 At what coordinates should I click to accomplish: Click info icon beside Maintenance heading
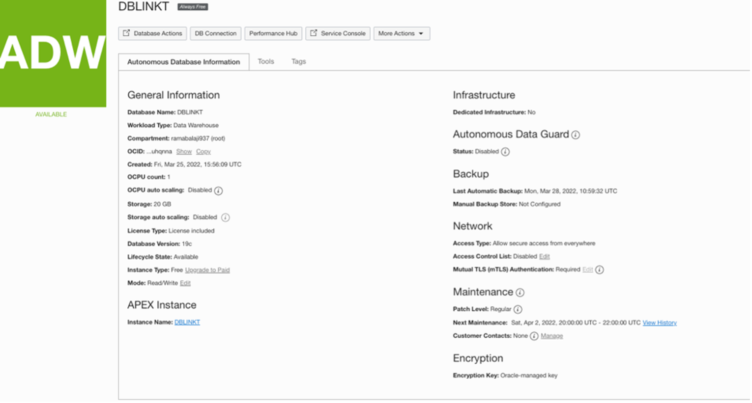click(x=520, y=293)
